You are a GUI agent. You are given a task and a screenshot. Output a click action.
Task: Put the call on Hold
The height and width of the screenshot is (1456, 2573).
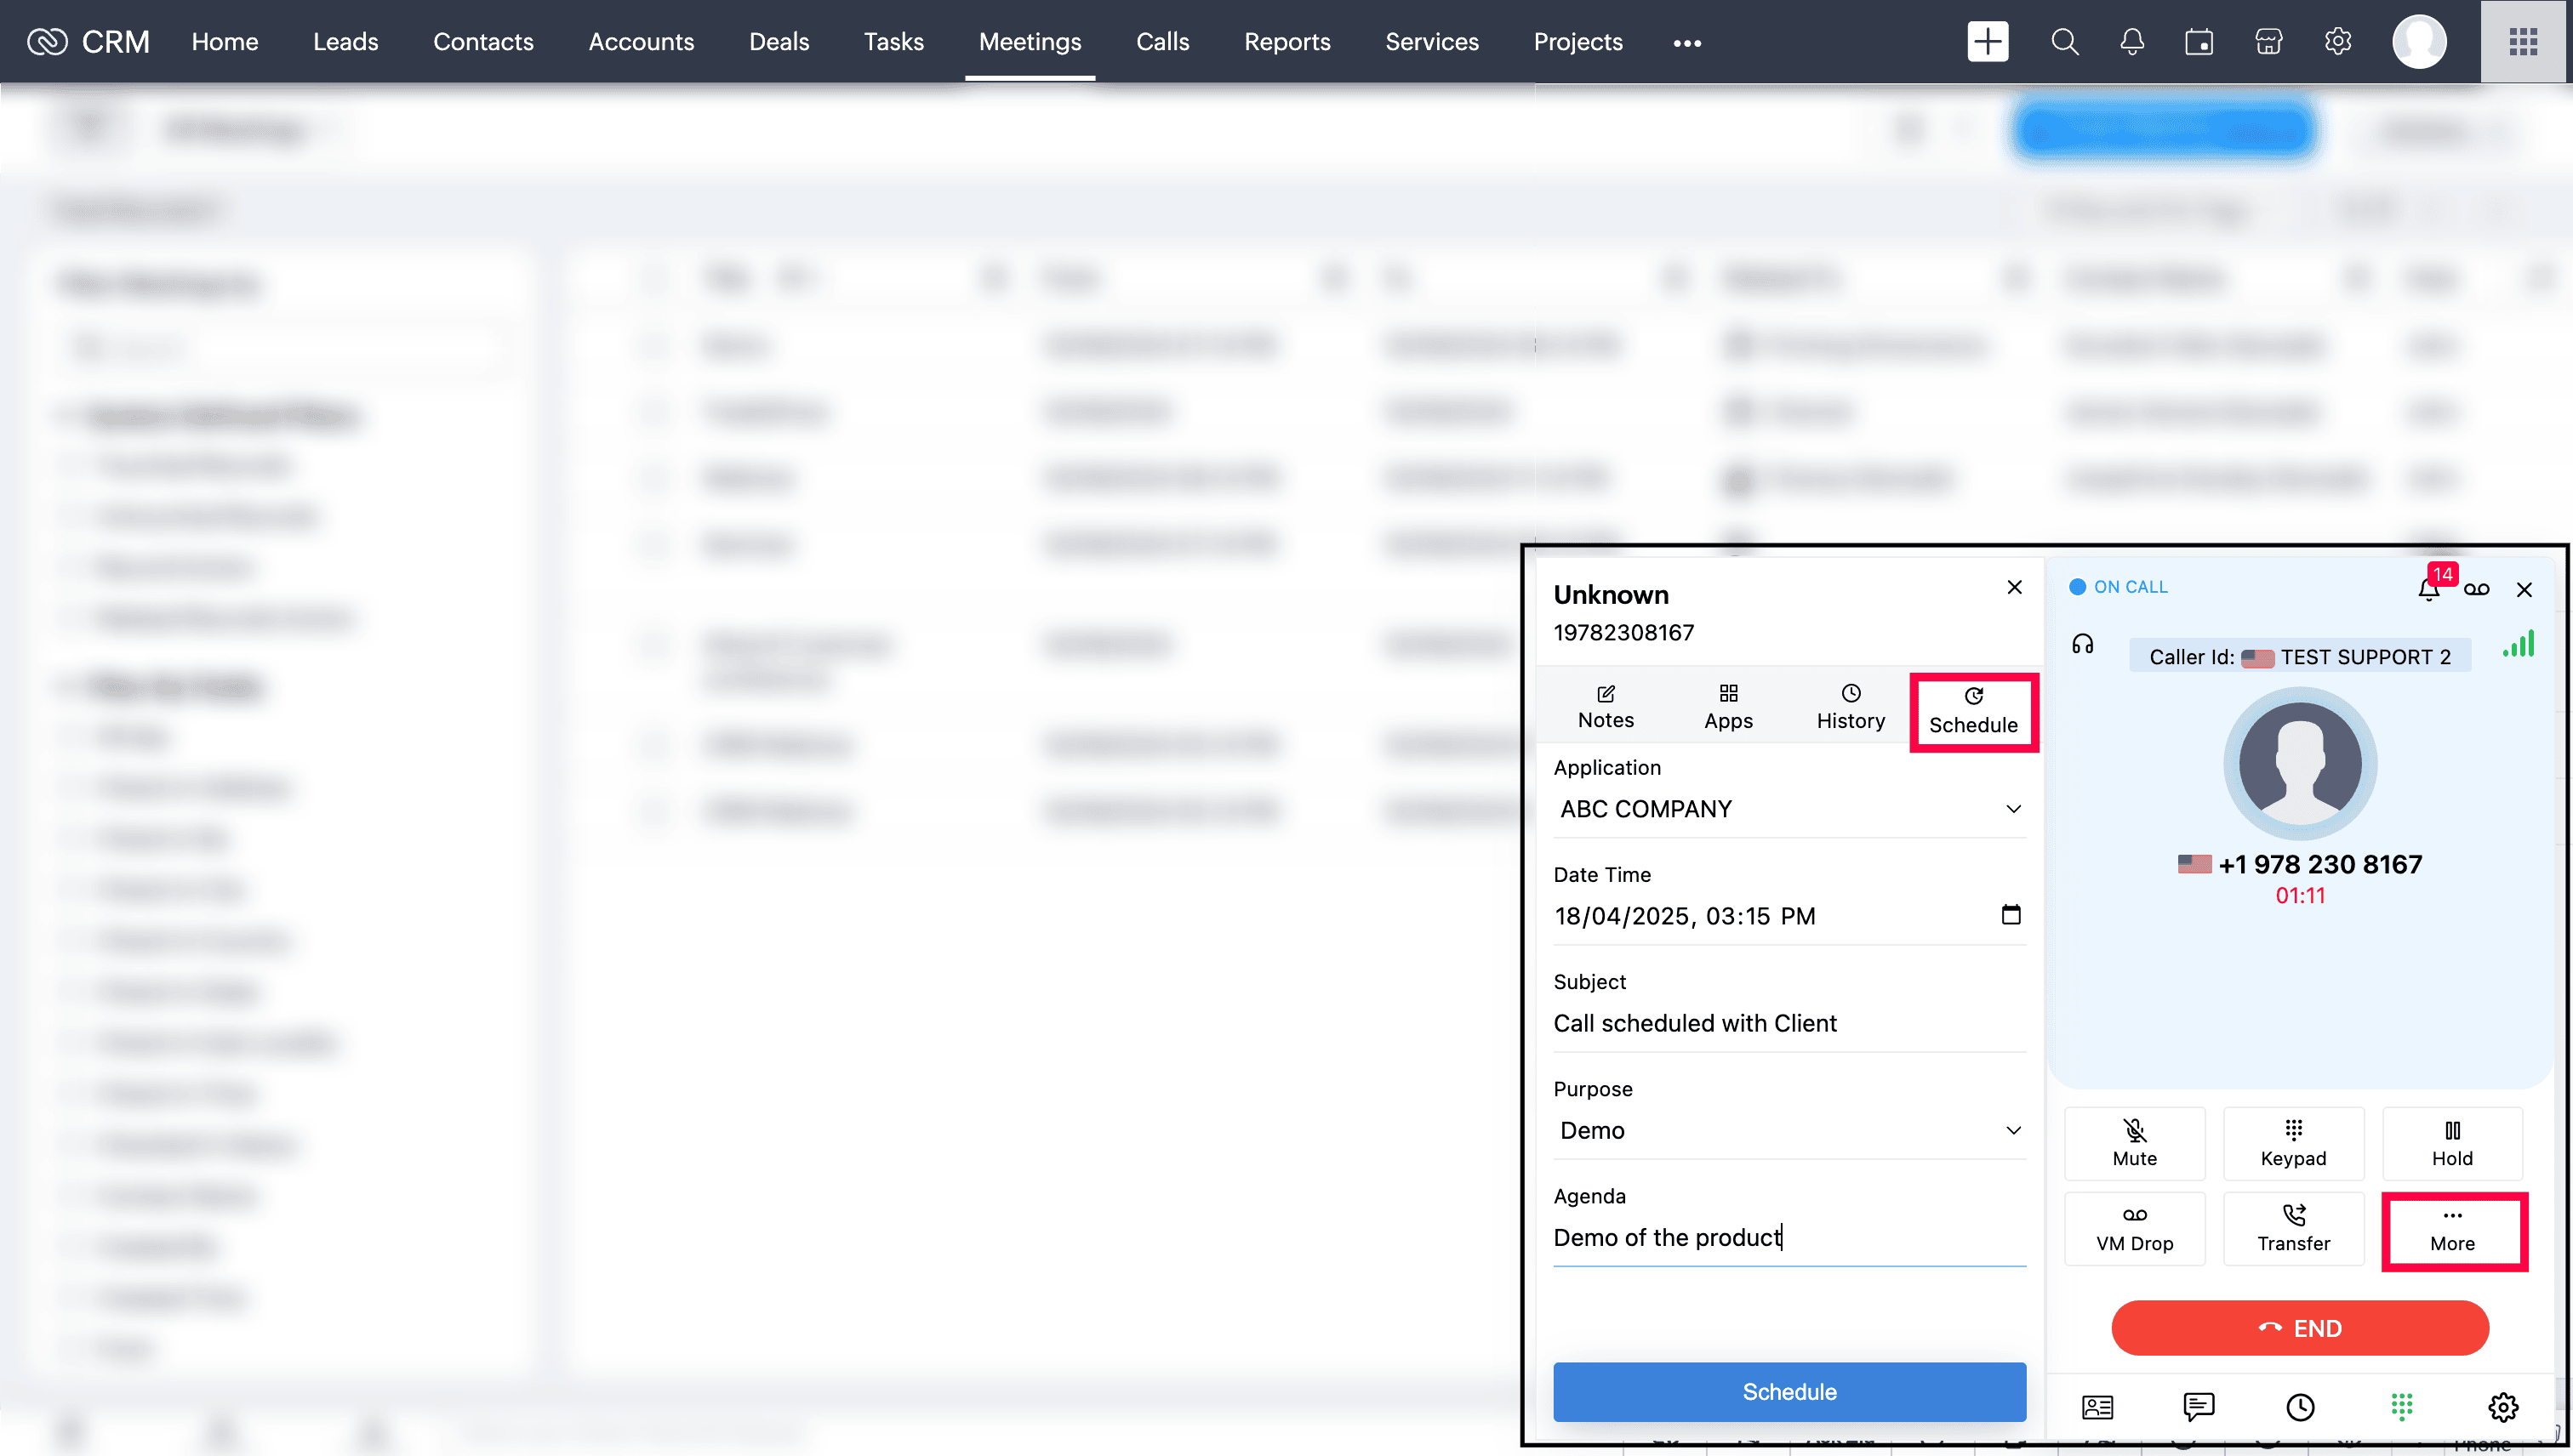click(2451, 1143)
